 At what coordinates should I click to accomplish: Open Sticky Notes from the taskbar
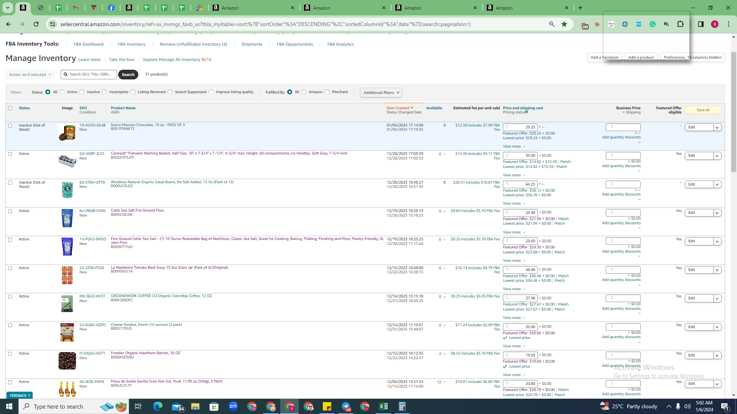(327, 406)
